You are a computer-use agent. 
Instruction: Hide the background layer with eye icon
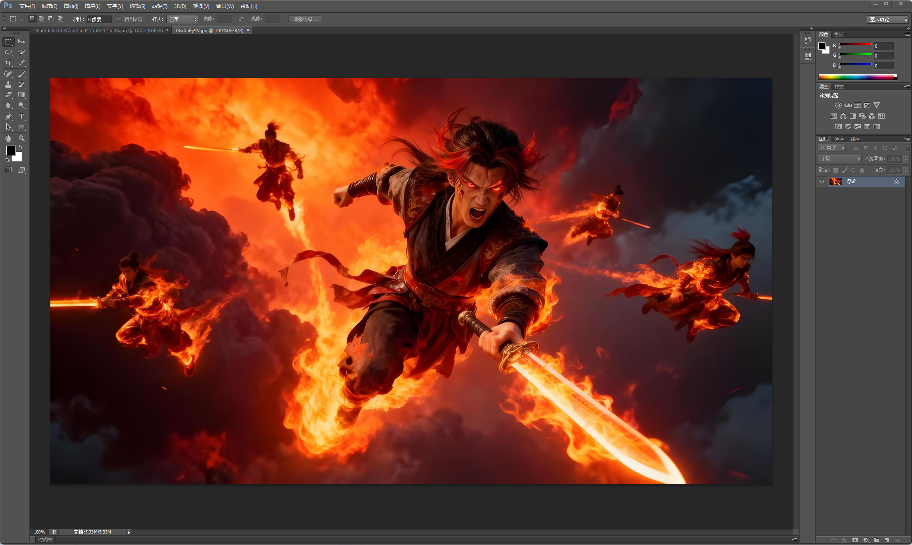click(x=822, y=182)
